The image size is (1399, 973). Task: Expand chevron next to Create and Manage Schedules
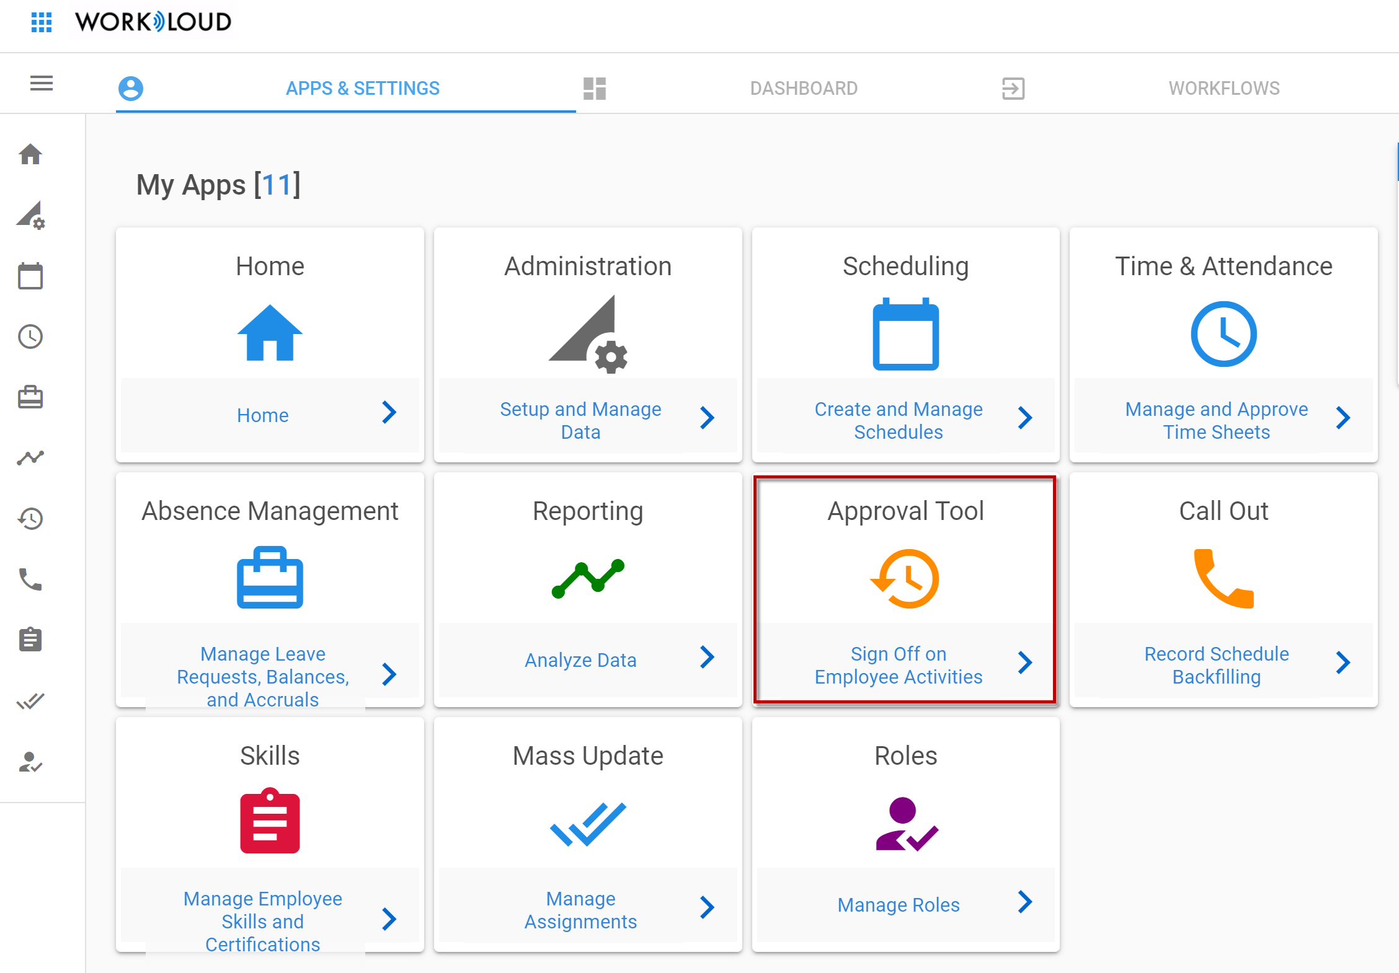(1025, 418)
